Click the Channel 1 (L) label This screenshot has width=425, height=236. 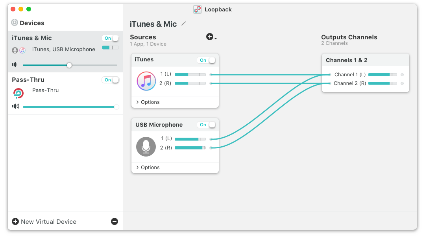coord(350,74)
